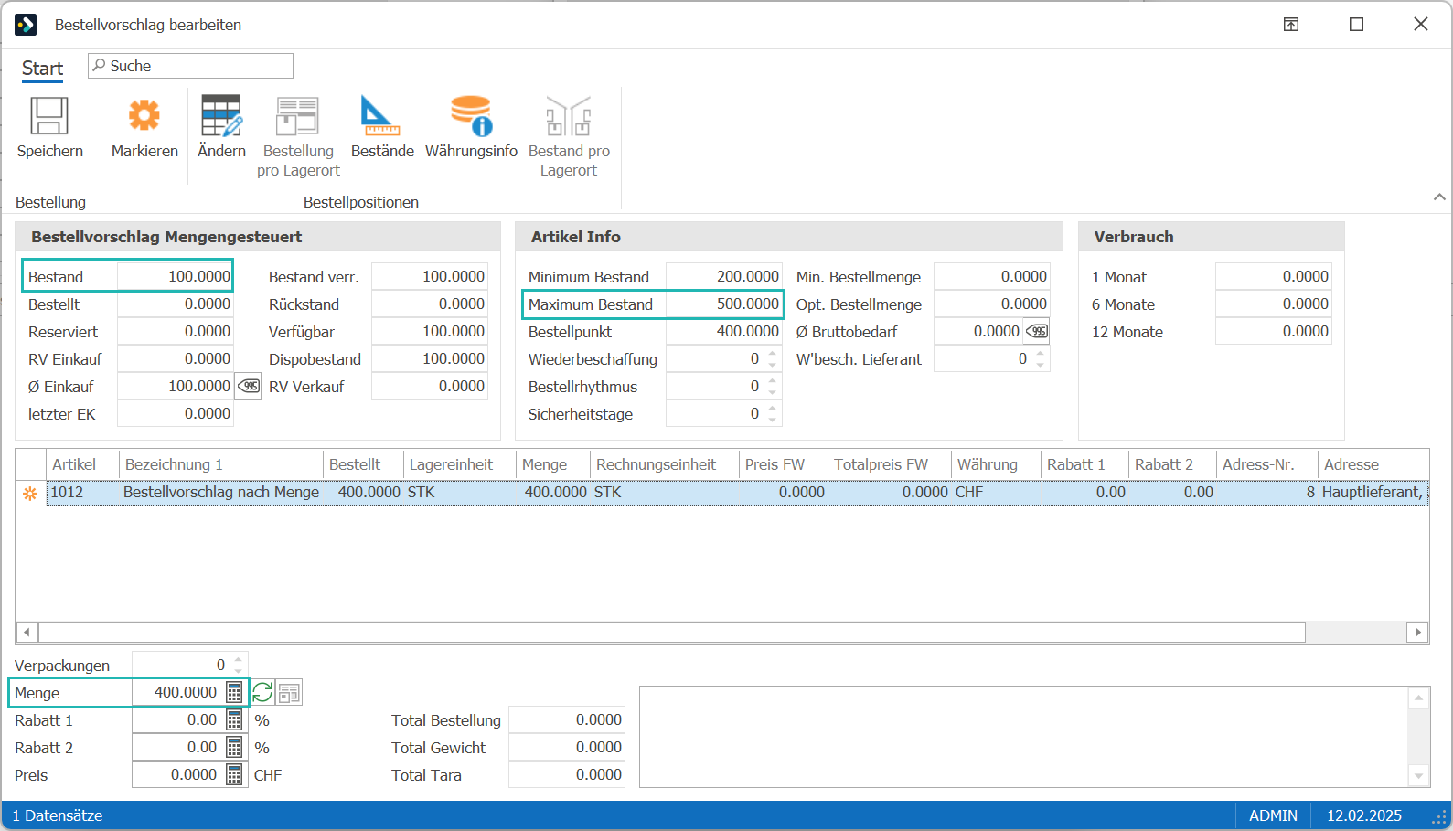Click into the Suche search box
The height and width of the screenshot is (831, 1453).
coord(190,66)
